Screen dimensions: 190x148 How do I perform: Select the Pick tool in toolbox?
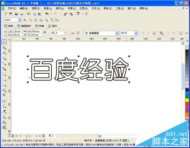[x=4, y=42]
